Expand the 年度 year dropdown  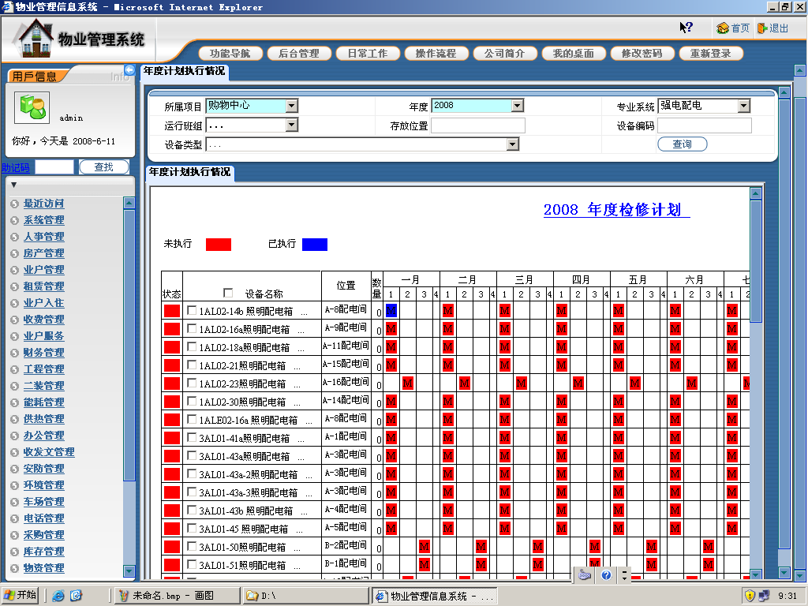pyautogui.click(x=517, y=106)
